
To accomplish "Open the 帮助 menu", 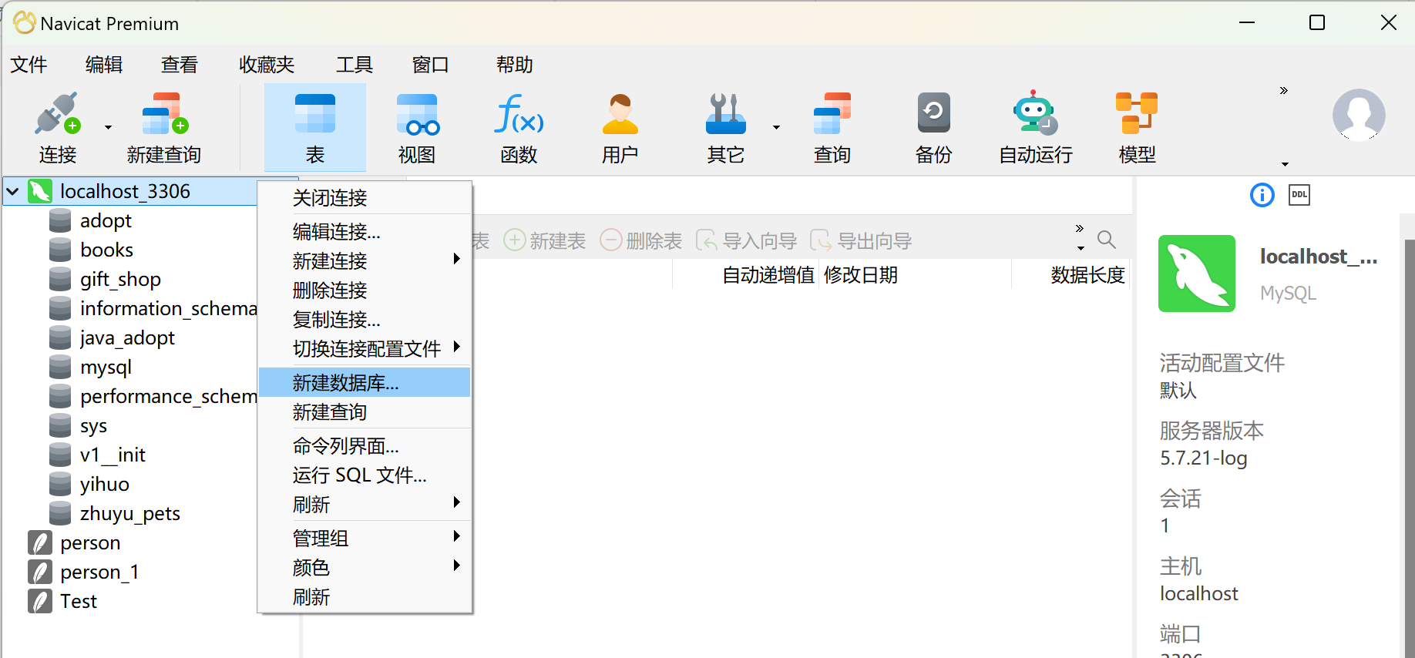I will coord(515,65).
